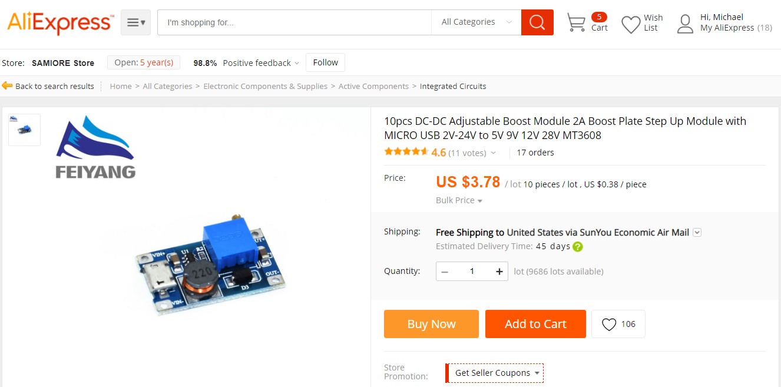This screenshot has width=781, height=387.
Task: Click the delivery time question mark icon
Action: (x=578, y=247)
